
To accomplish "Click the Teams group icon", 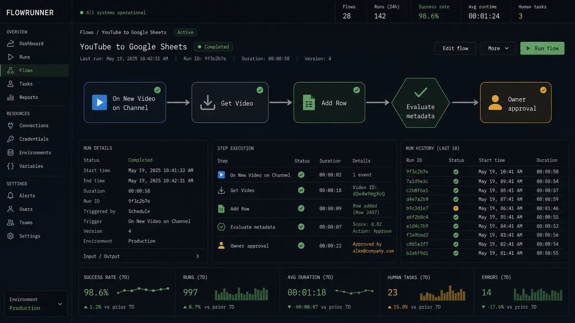I will pyautogui.click(x=11, y=223).
